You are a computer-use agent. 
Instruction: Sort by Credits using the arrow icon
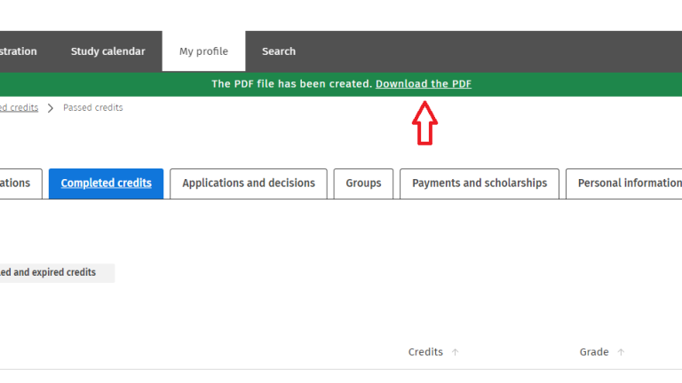(x=456, y=352)
